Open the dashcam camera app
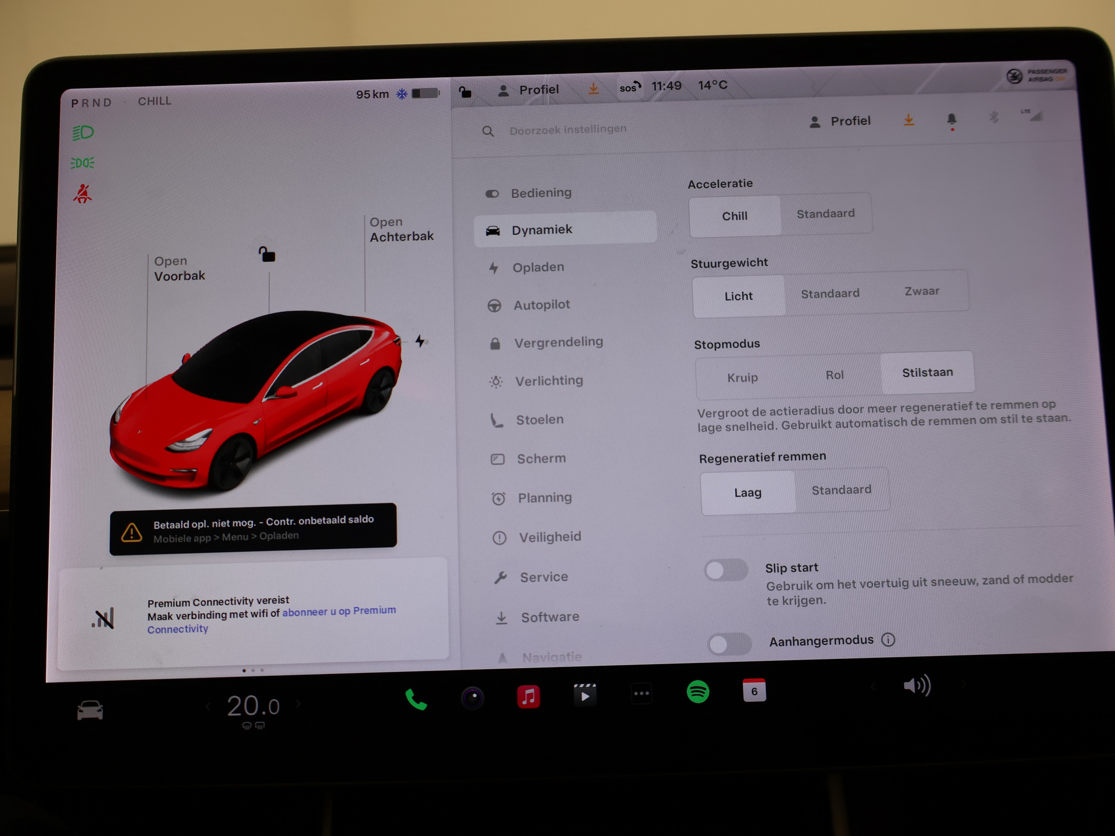The height and width of the screenshot is (836, 1115). tap(472, 697)
